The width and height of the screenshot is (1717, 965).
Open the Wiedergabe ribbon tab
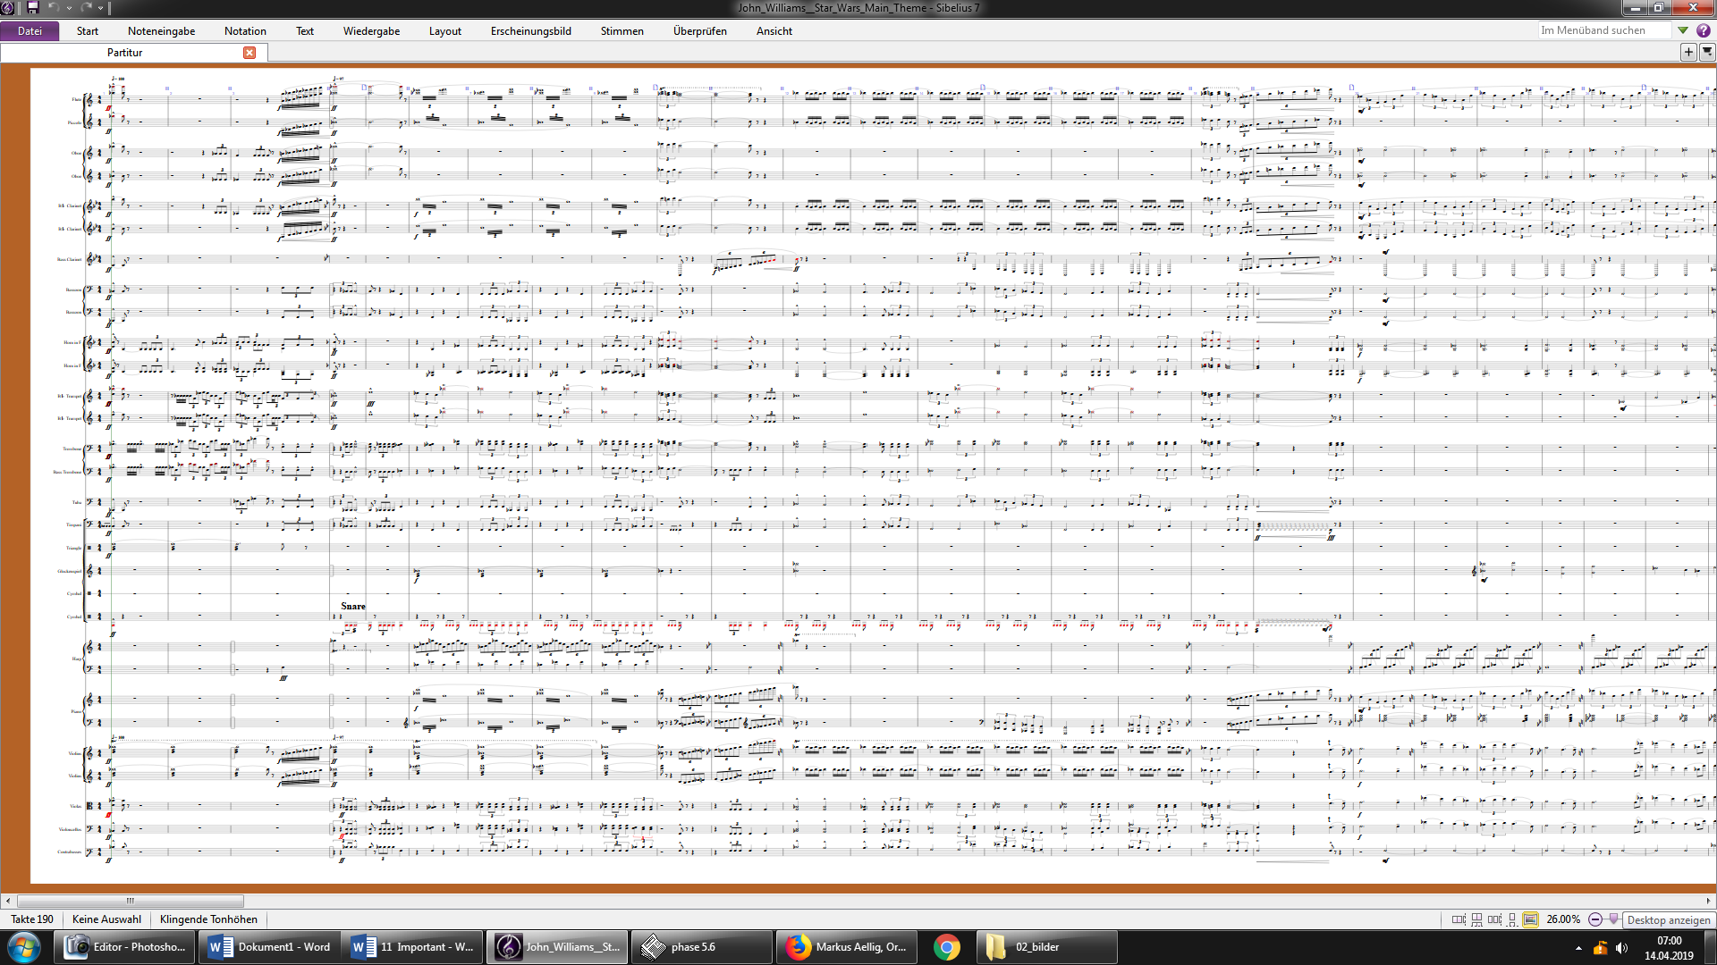371,31
